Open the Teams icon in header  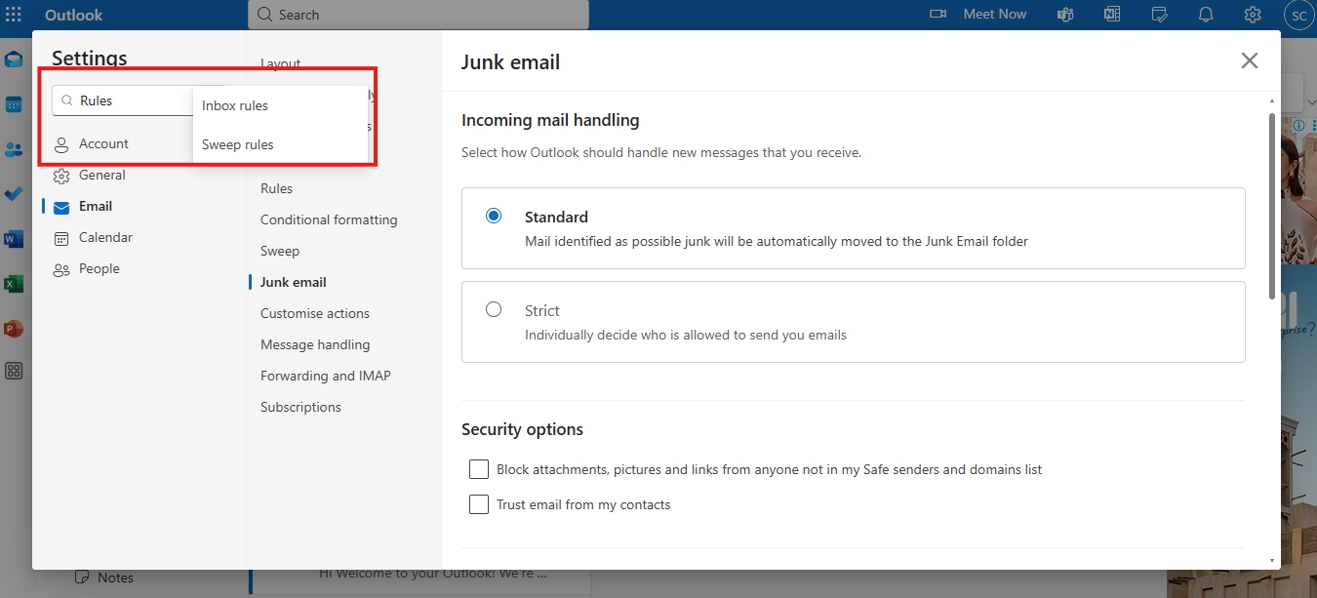pos(1065,15)
